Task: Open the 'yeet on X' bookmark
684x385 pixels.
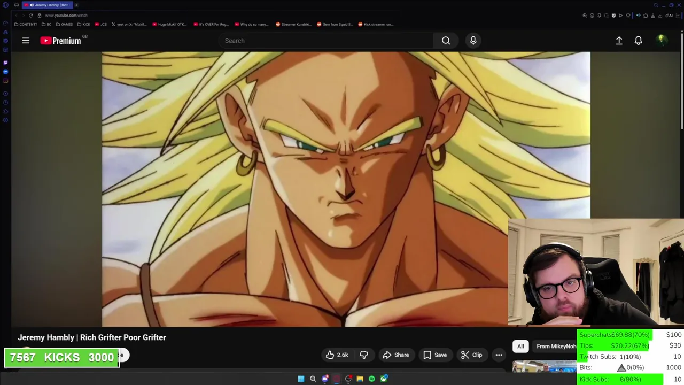Action: point(129,24)
